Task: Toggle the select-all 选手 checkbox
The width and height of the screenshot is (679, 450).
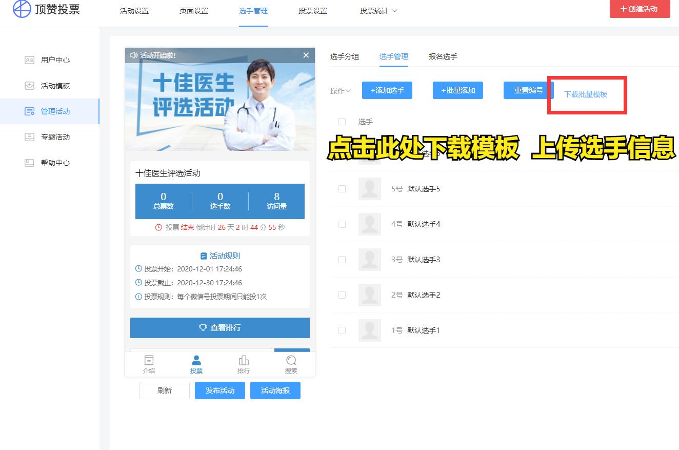Action: [x=342, y=122]
